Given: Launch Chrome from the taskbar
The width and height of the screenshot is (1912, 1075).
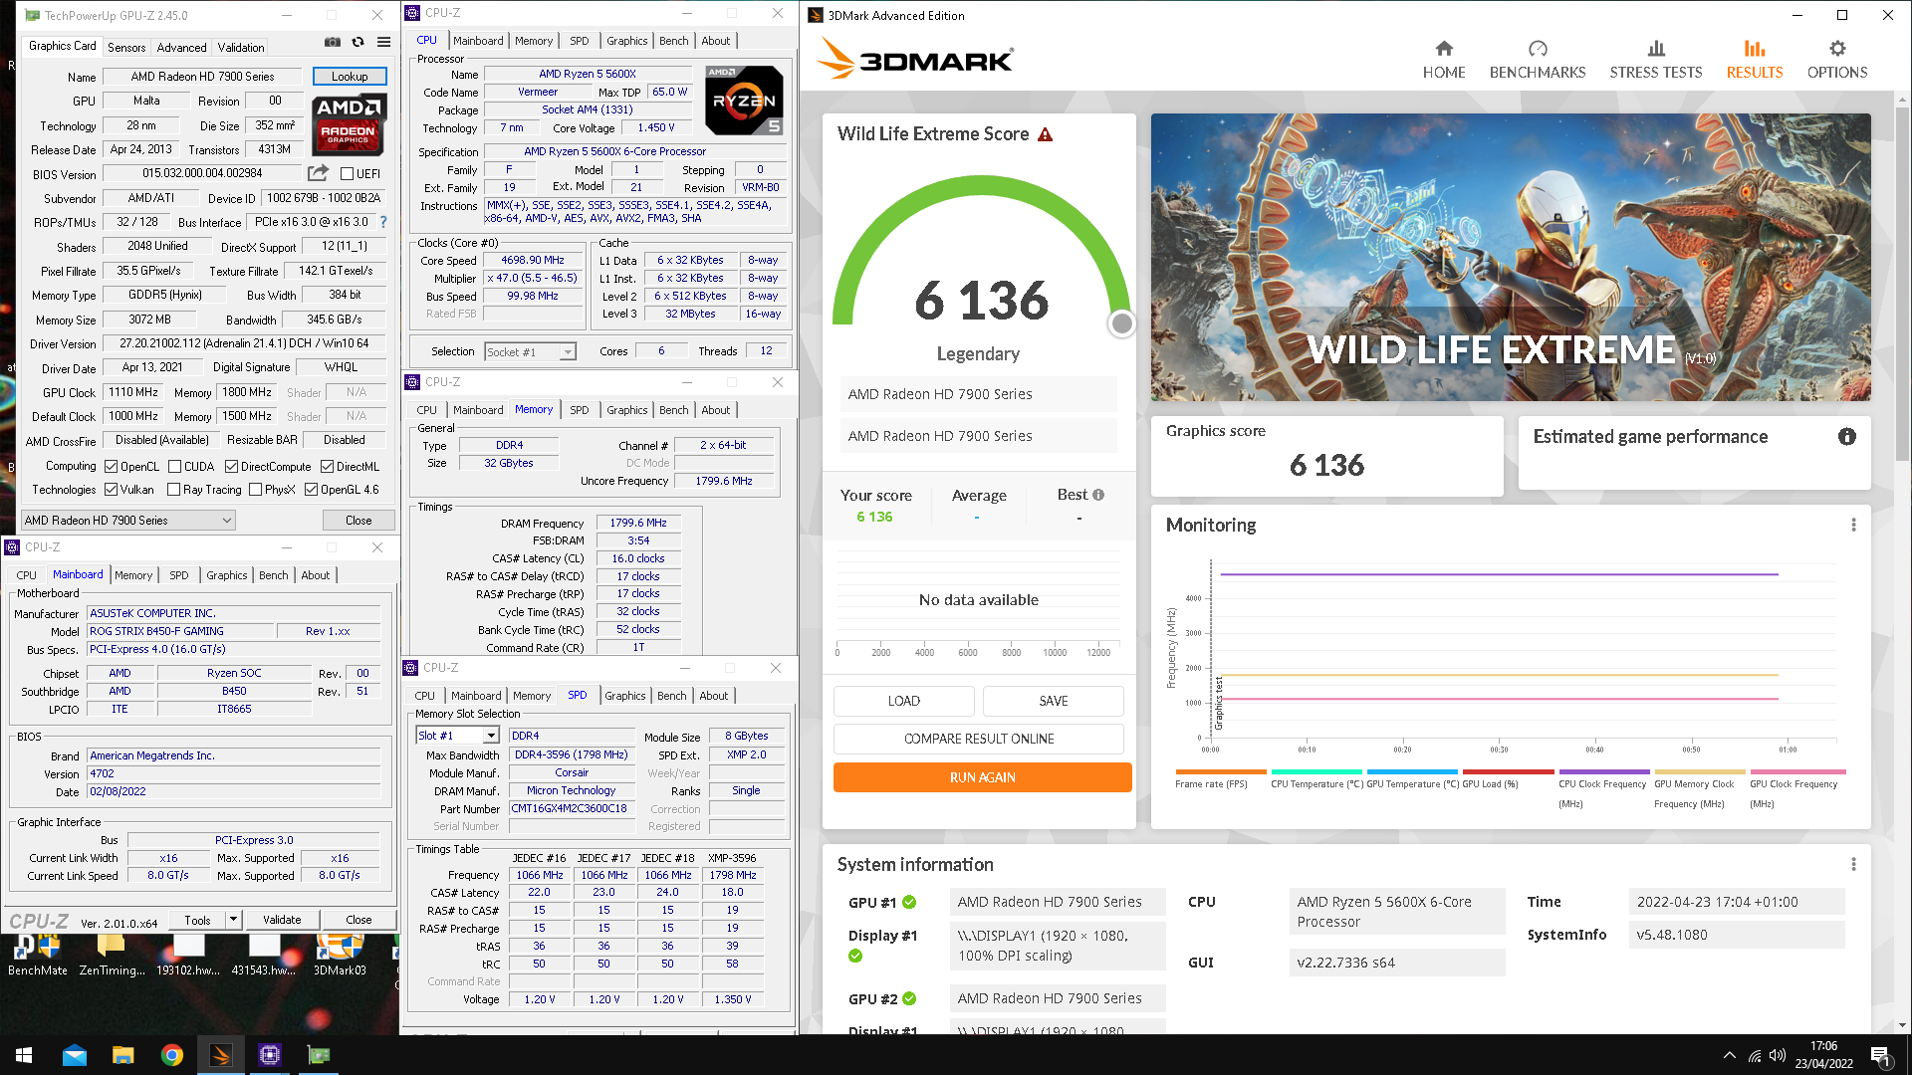Looking at the screenshot, I should click(172, 1055).
